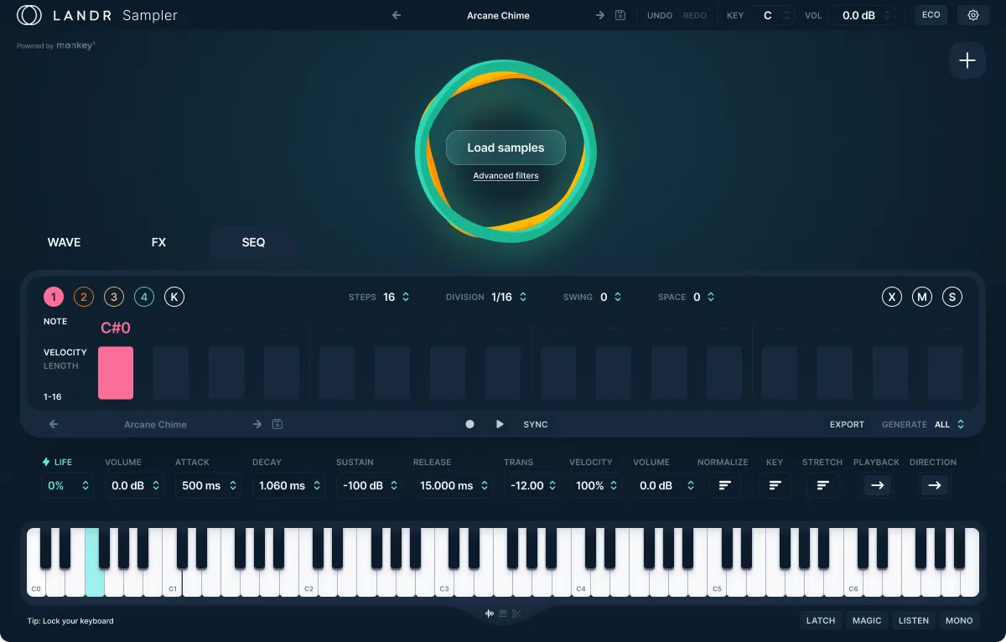Viewport: 1006px width, 642px height.
Task: Select the waveform edit icon below the keyboard
Action: coord(490,613)
